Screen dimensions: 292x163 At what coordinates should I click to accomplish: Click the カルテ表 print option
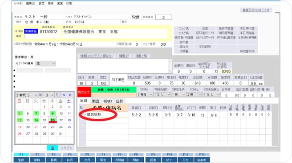point(184,28)
